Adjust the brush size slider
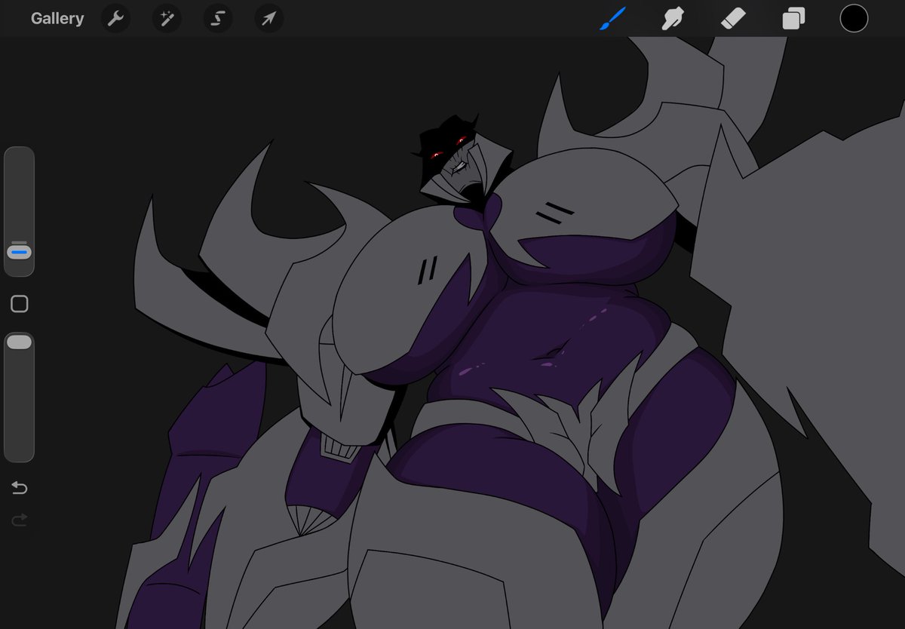Screen dimensions: 905x629 [19, 212]
